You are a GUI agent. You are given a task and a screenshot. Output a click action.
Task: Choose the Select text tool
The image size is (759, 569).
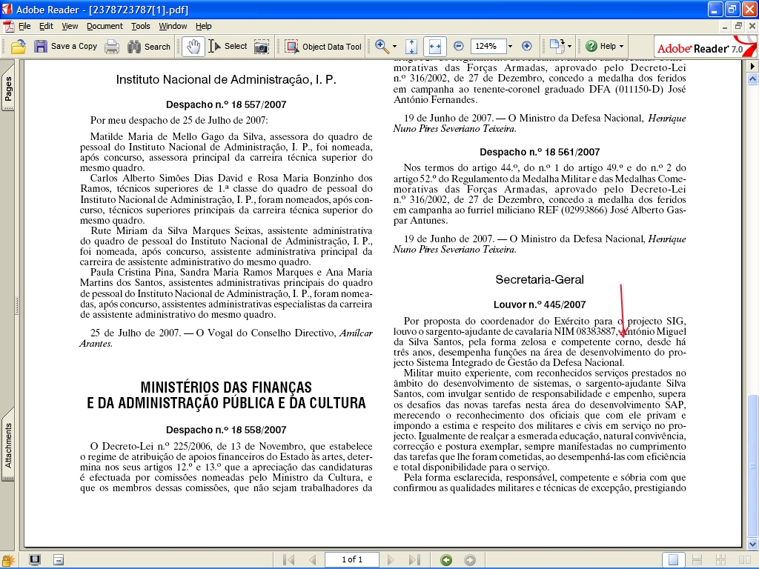[x=228, y=47]
